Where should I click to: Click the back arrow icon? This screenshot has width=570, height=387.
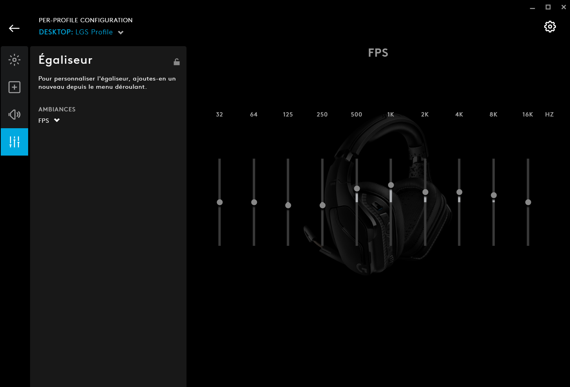[14, 28]
